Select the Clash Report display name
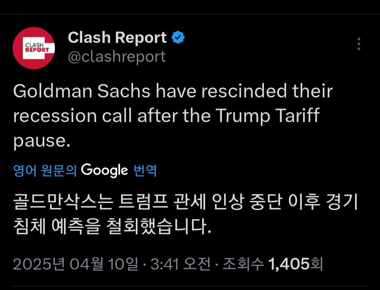The image size is (380, 290). coord(118,37)
